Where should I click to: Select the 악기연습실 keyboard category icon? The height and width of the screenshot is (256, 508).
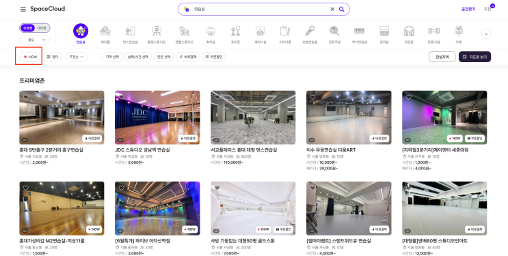pyautogui.click(x=360, y=31)
